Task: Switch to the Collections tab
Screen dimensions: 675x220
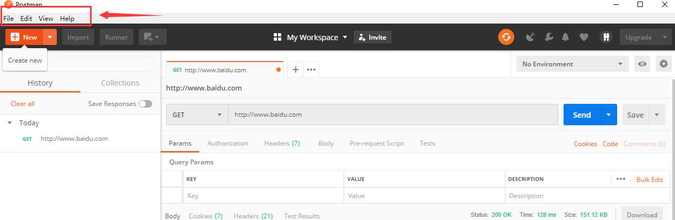Action: pyautogui.click(x=120, y=83)
